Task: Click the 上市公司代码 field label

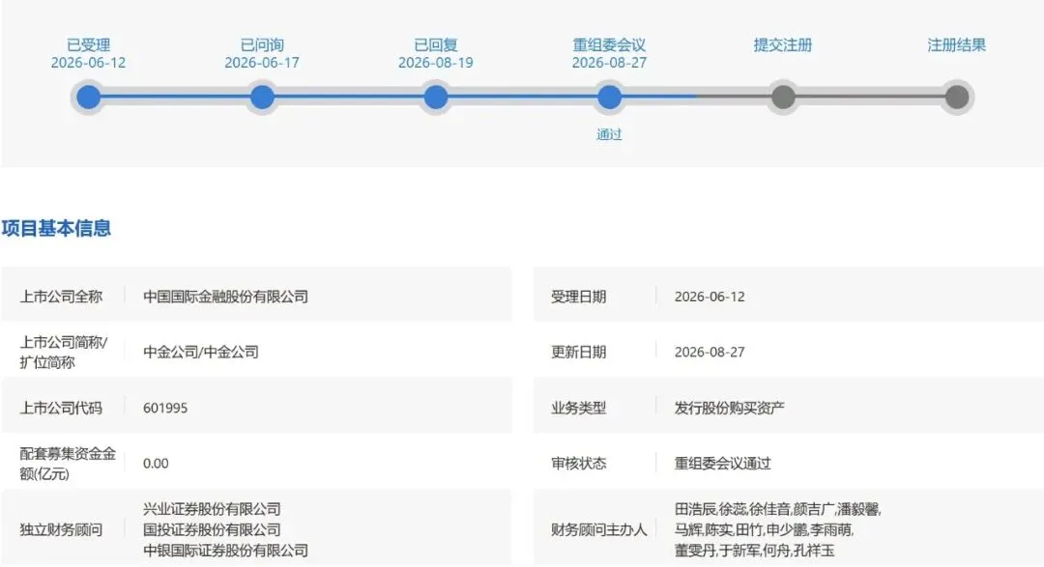Action: pos(61,408)
